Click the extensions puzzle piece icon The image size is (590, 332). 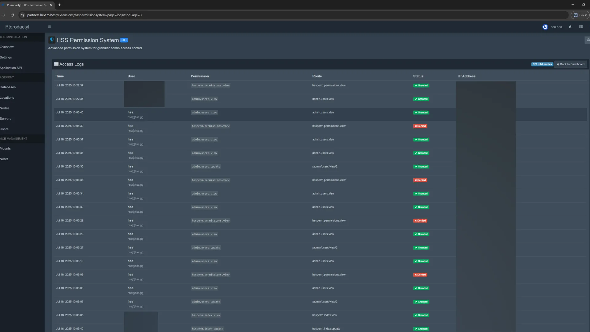pyautogui.click(x=570, y=27)
